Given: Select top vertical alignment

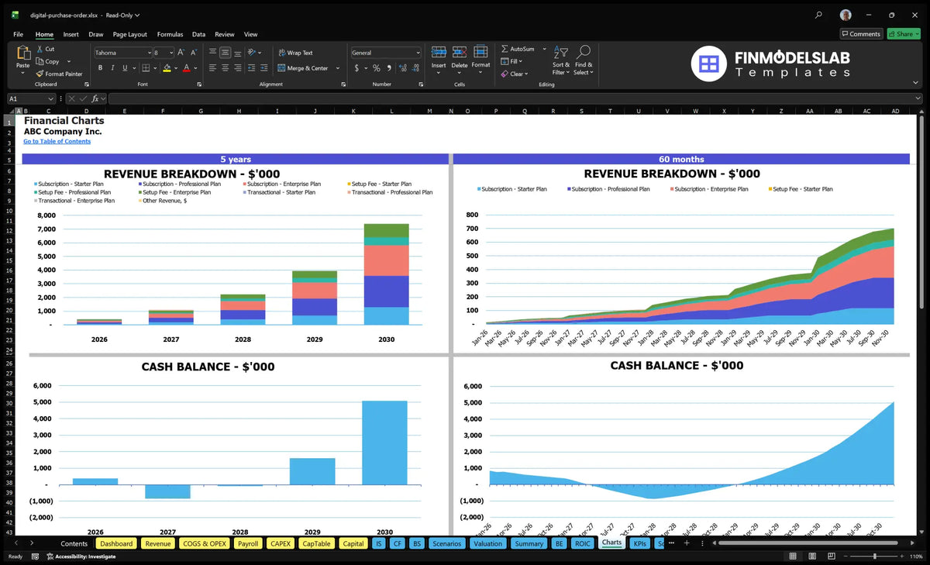Looking at the screenshot, I should (x=212, y=53).
